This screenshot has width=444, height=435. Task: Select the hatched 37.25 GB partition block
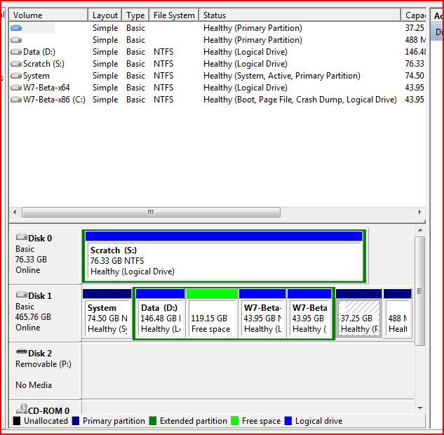(x=358, y=314)
